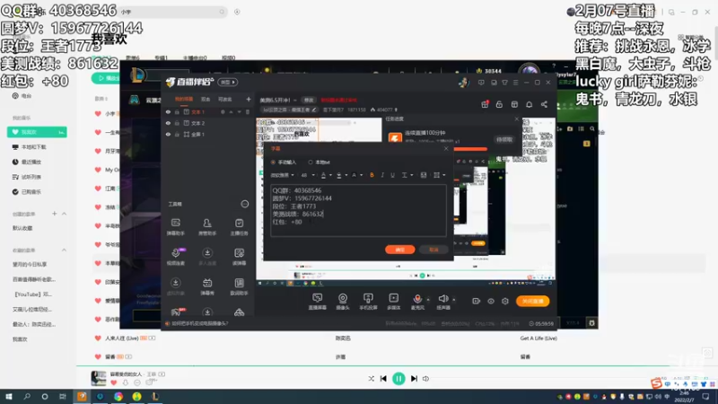This screenshot has height=404, width=718.
Task: Toggle lock on 文本 1 layer
Action: pos(177,111)
